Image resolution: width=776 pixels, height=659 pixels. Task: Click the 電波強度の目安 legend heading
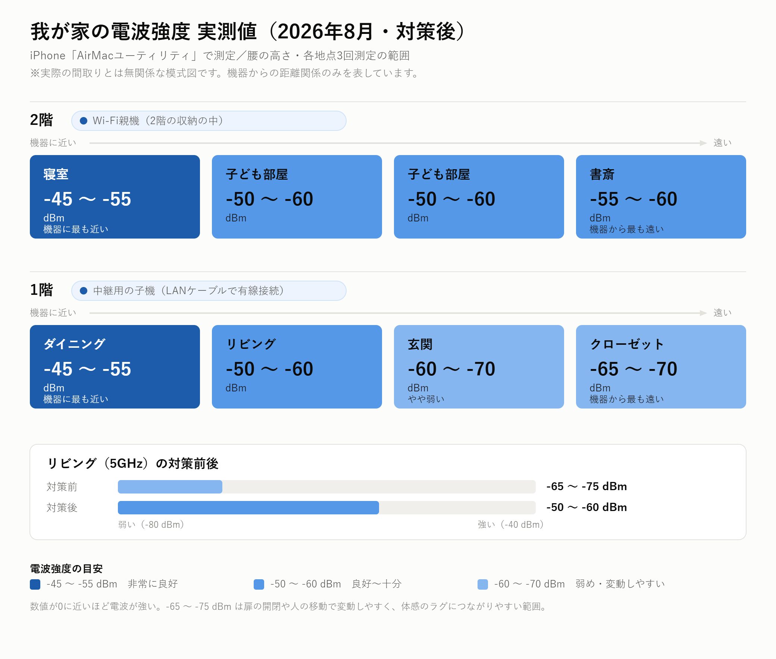click(66, 568)
